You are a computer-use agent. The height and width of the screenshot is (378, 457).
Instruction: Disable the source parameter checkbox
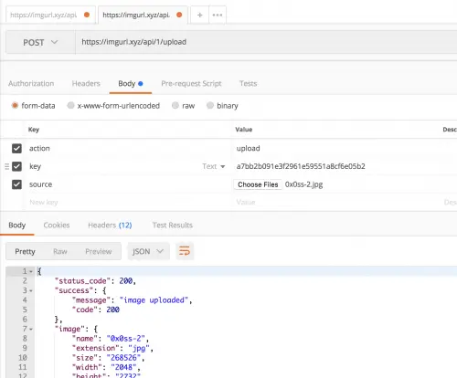(16, 184)
